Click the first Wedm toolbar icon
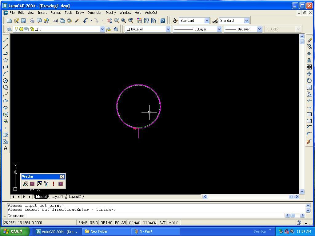The width and height of the screenshot is (315, 236). 25,184
